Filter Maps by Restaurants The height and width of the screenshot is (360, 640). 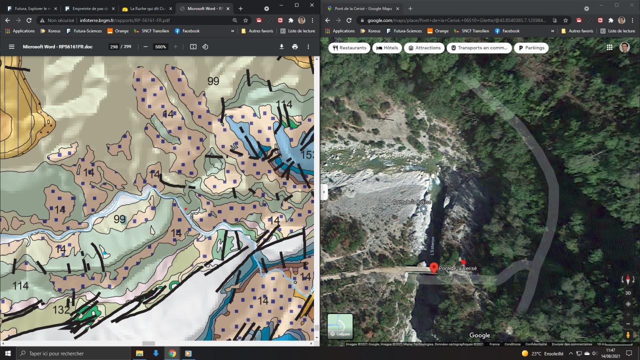click(349, 48)
